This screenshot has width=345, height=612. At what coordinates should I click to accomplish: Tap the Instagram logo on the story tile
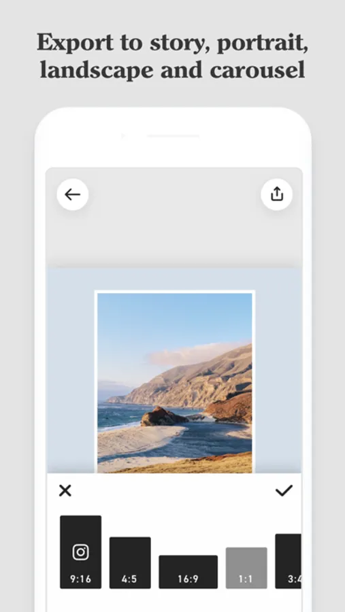coord(80,552)
